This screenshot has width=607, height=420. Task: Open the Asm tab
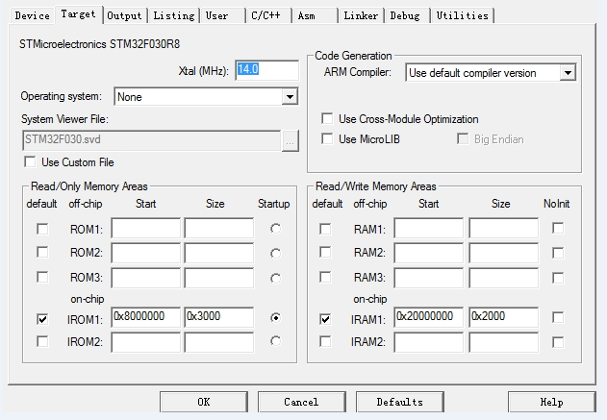coord(315,15)
